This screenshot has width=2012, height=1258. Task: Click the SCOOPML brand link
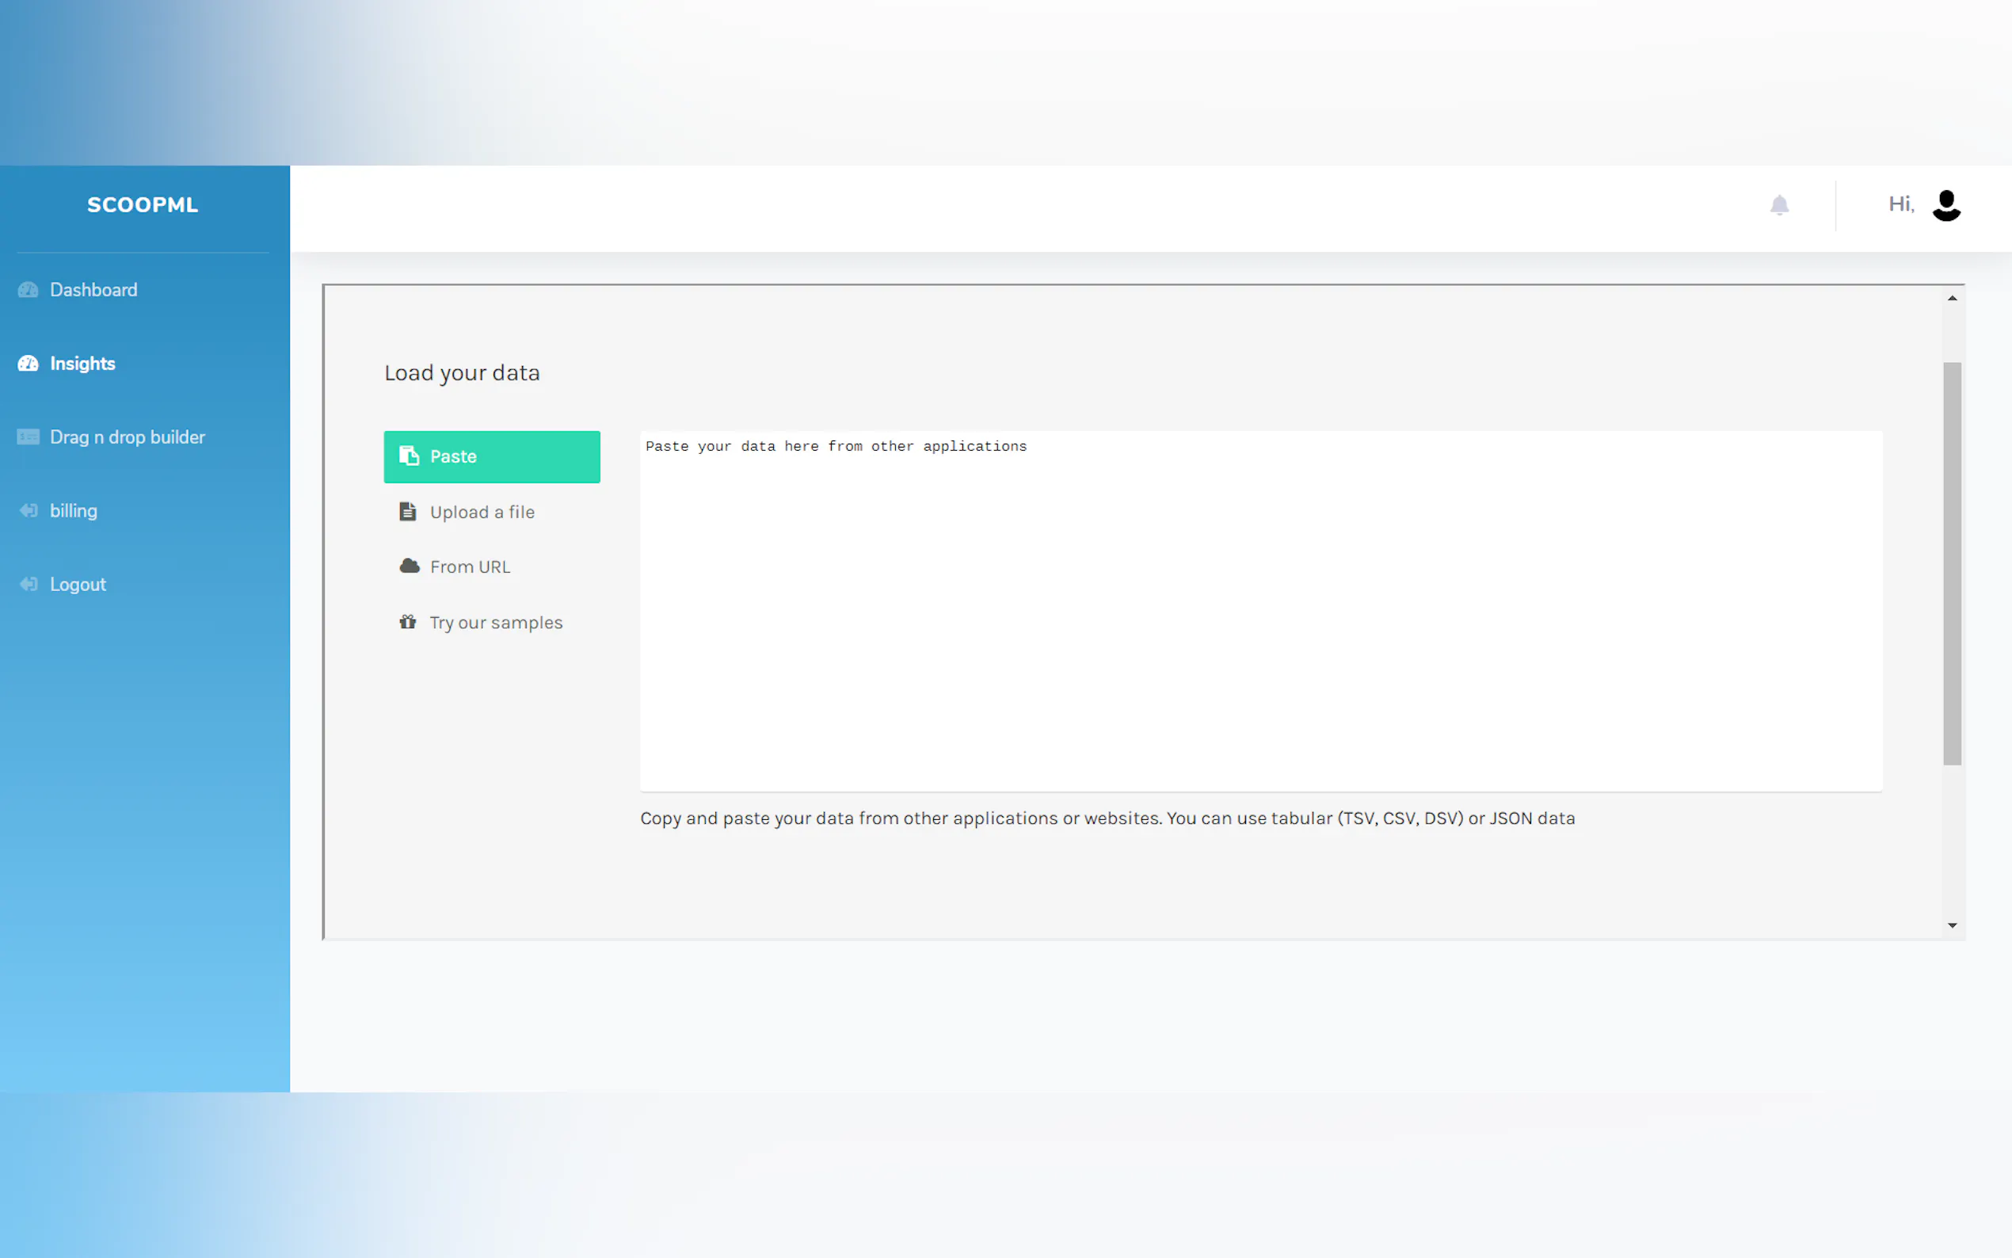click(x=143, y=204)
